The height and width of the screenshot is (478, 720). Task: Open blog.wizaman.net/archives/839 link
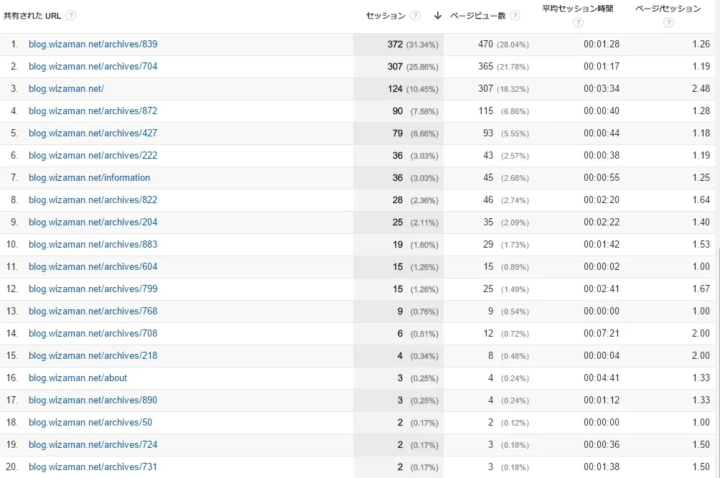93,44
